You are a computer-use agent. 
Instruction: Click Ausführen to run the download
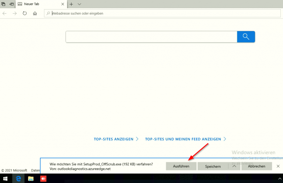coord(181,166)
